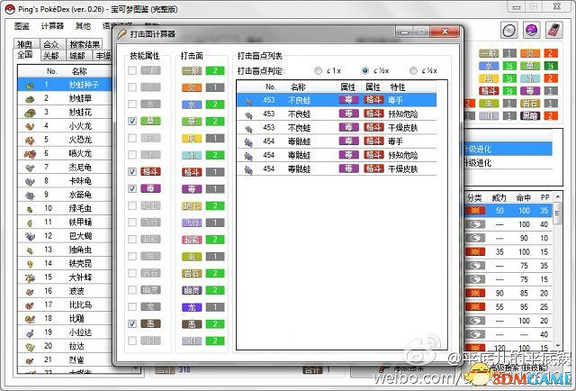Click the 幽灵 badge in 打击面 column
This screenshot has height=391, width=576.
click(192, 290)
